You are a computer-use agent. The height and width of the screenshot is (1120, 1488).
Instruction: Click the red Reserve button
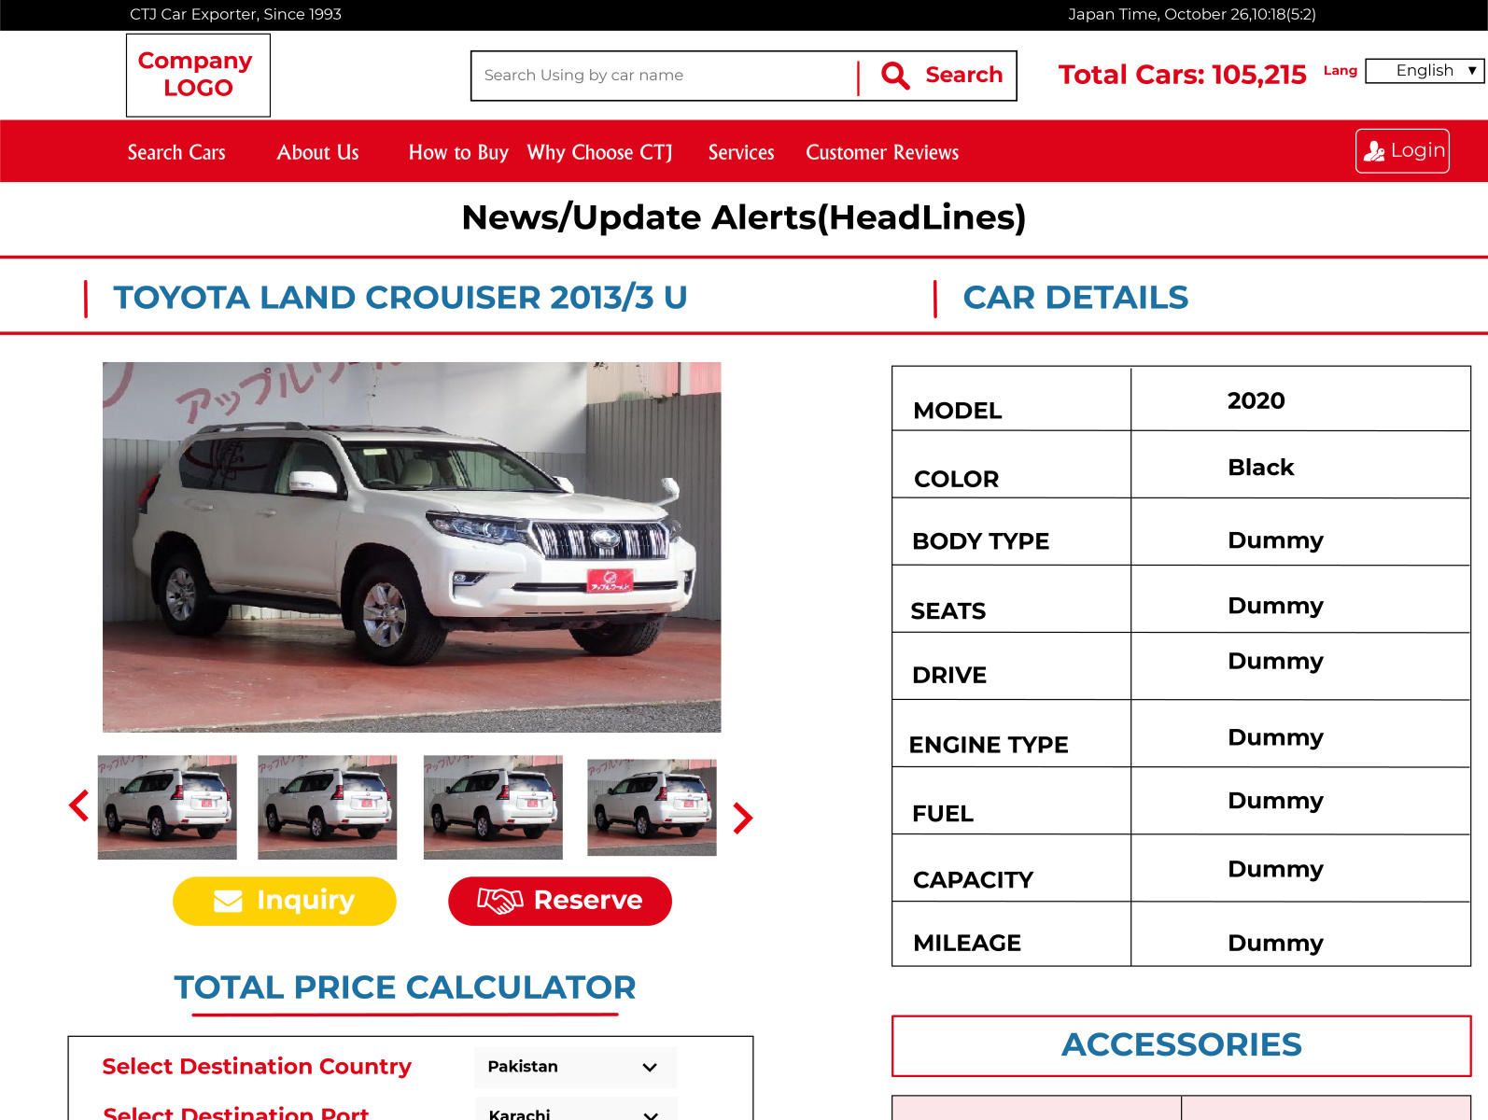560,901
